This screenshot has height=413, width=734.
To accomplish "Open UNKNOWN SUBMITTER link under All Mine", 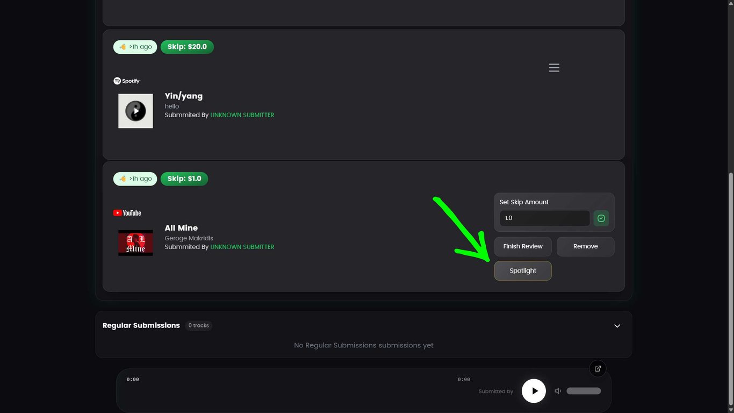I will coord(242,247).
